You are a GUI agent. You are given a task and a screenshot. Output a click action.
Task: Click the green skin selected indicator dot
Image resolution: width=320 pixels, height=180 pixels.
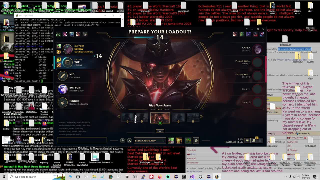pyautogui.click(x=160, y=123)
